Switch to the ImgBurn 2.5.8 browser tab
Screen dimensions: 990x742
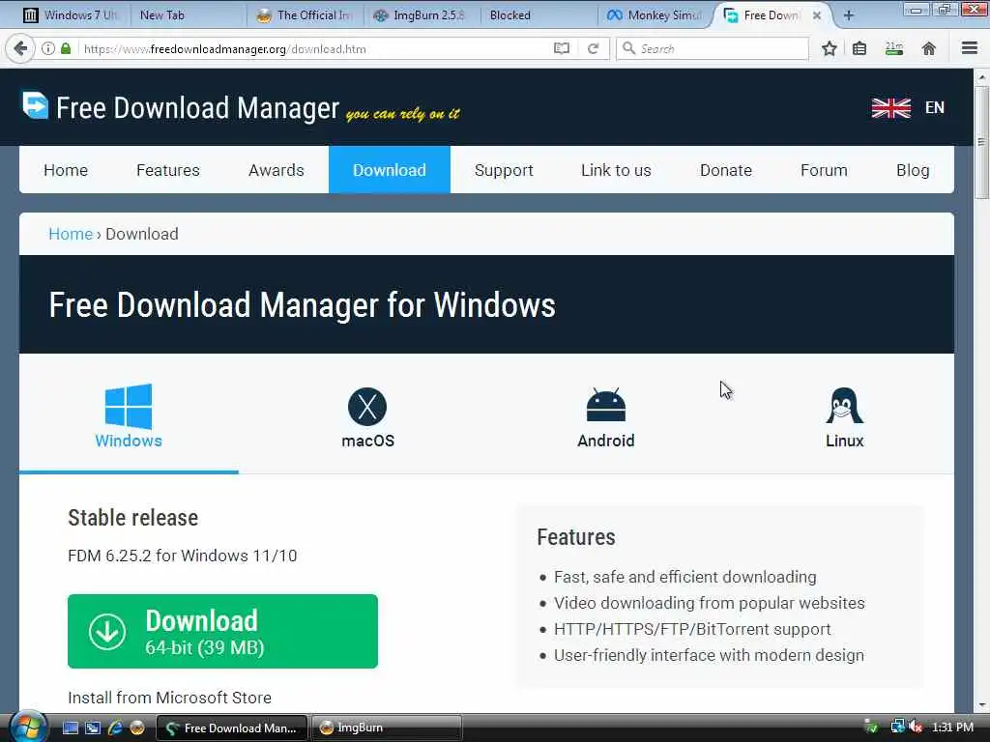tap(422, 15)
